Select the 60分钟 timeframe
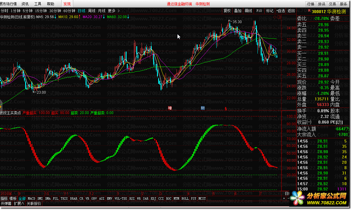The image size is (352, 210). pos(69,11)
